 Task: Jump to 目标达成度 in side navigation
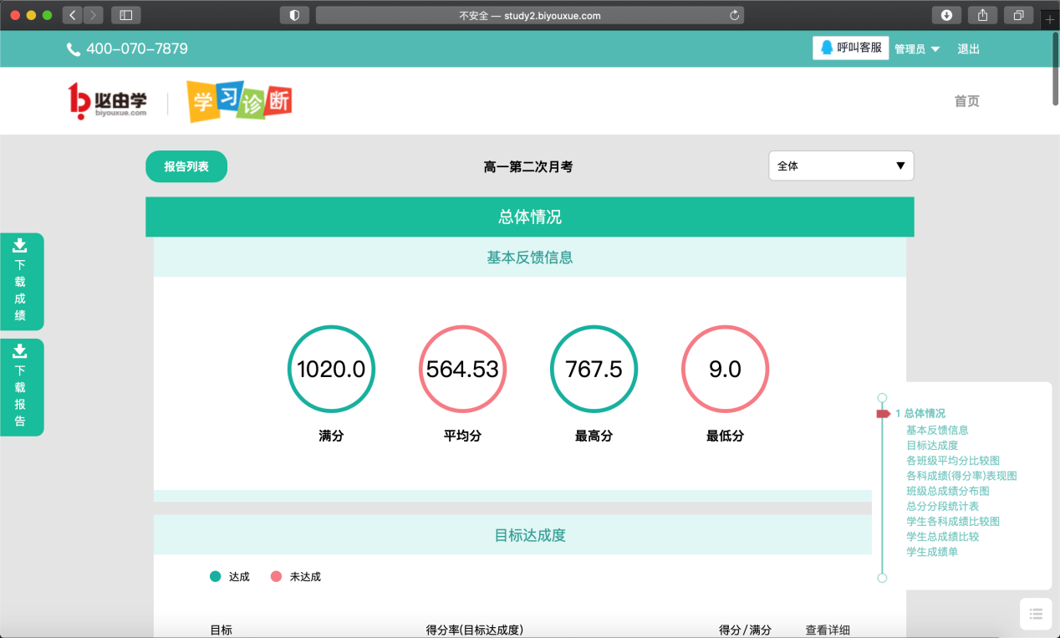(x=931, y=445)
